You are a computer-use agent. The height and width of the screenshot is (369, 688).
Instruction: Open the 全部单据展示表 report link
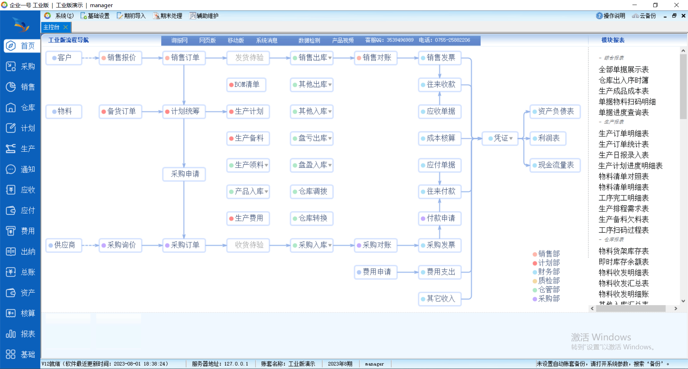click(x=623, y=69)
